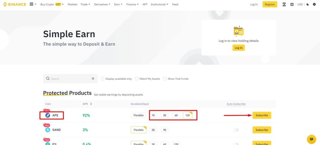Open the language globe icon

point(292,4)
